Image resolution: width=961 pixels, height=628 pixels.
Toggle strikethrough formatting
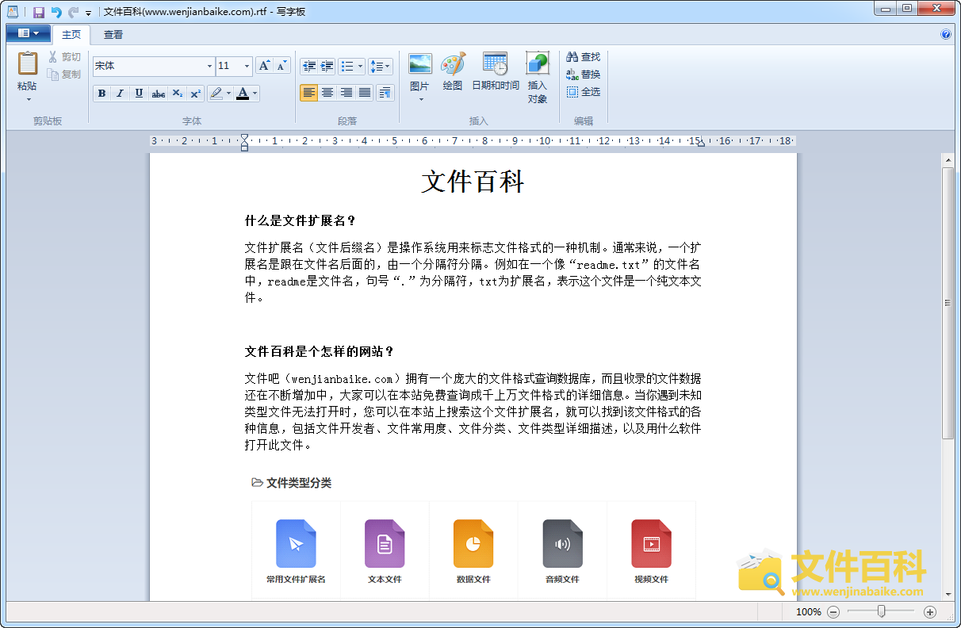158,94
